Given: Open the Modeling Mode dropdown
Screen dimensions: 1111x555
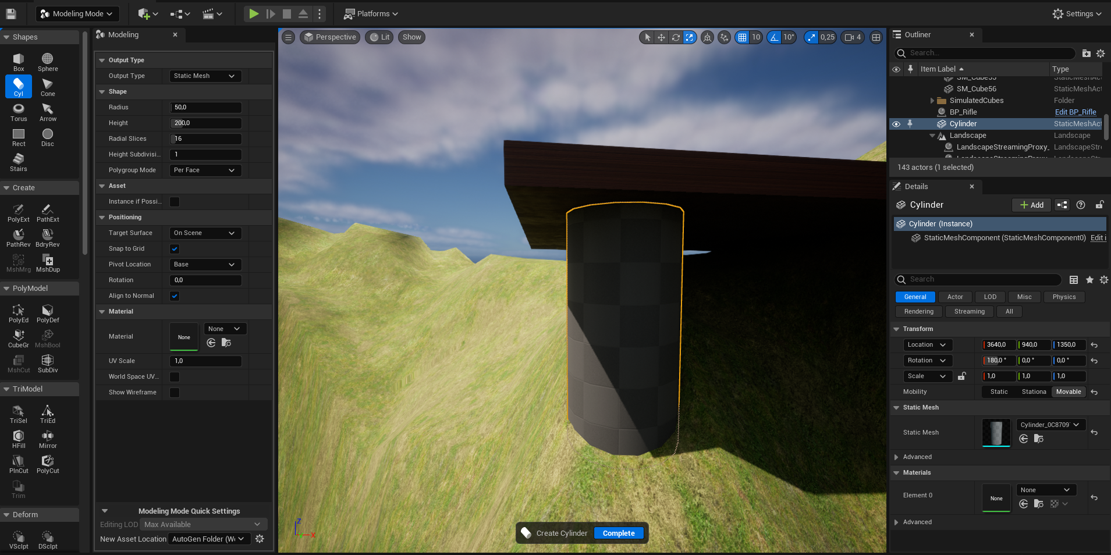Looking at the screenshot, I should tap(76, 13).
